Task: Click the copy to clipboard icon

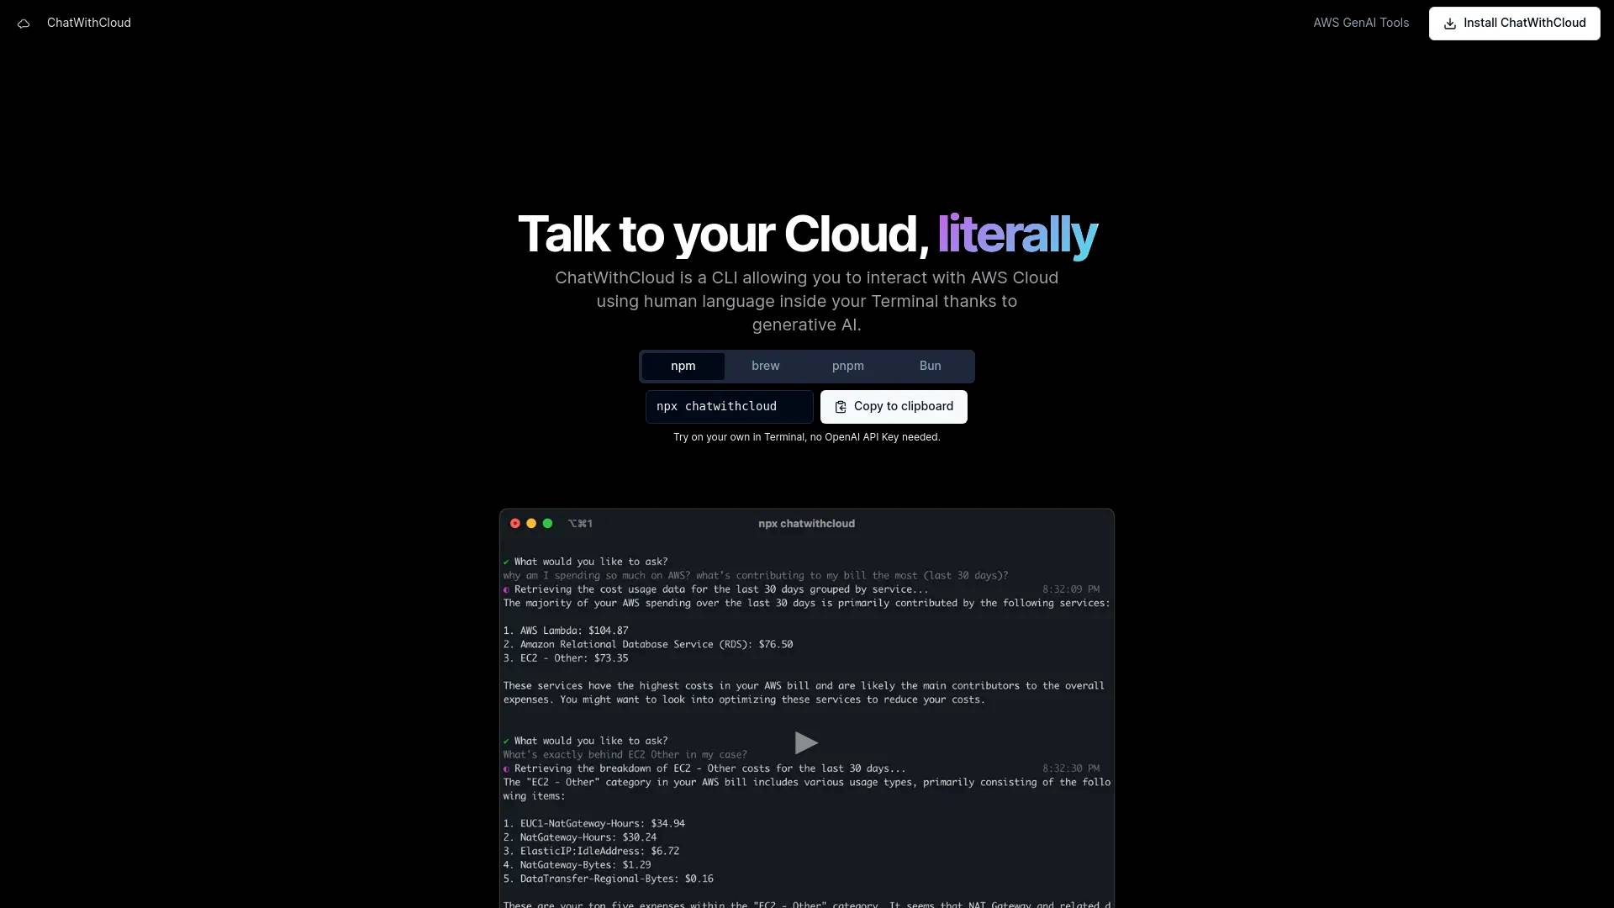Action: pyautogui.click(x=841, y=406)
